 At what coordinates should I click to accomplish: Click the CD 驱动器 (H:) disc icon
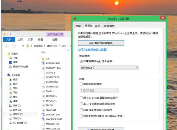[10, 123]
